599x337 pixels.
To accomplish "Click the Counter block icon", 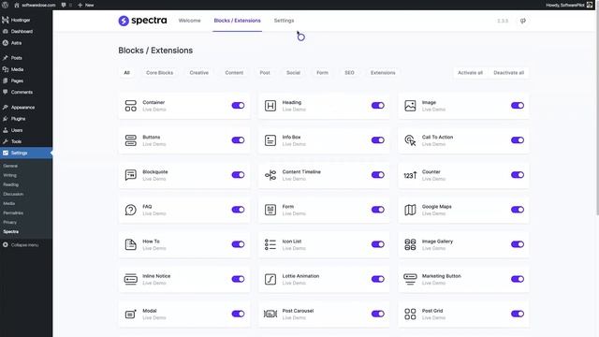I will (410, 175).
